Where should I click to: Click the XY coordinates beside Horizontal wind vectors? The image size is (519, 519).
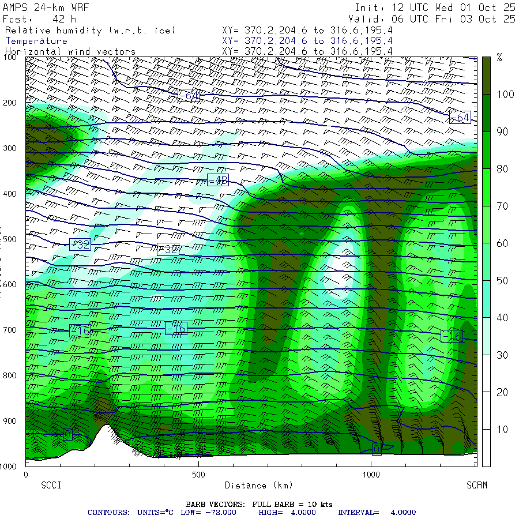tap(307, 51)
